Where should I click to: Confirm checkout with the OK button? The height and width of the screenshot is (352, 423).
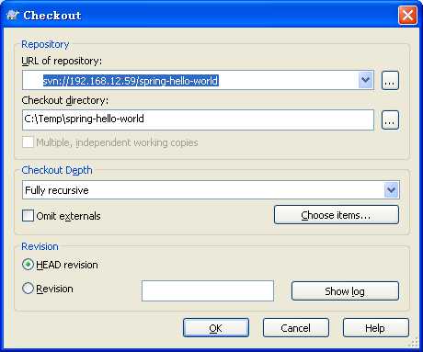coord(216,328)
